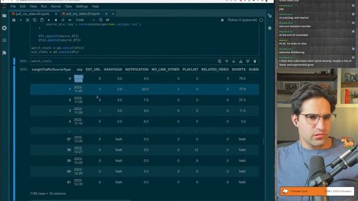Click the NOTIFICATION column header
This screenshot has width=358, height=201.
coord(136,69)
